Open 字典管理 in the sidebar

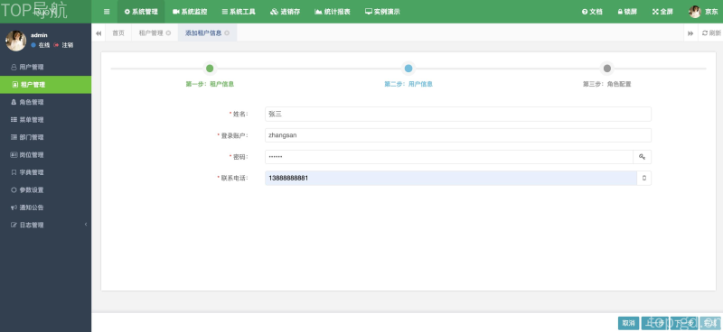(46, 172)
